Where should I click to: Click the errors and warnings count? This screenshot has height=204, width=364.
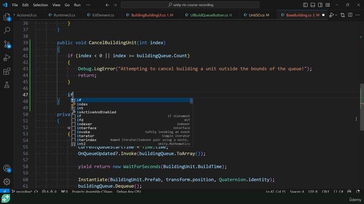point(49,192)
